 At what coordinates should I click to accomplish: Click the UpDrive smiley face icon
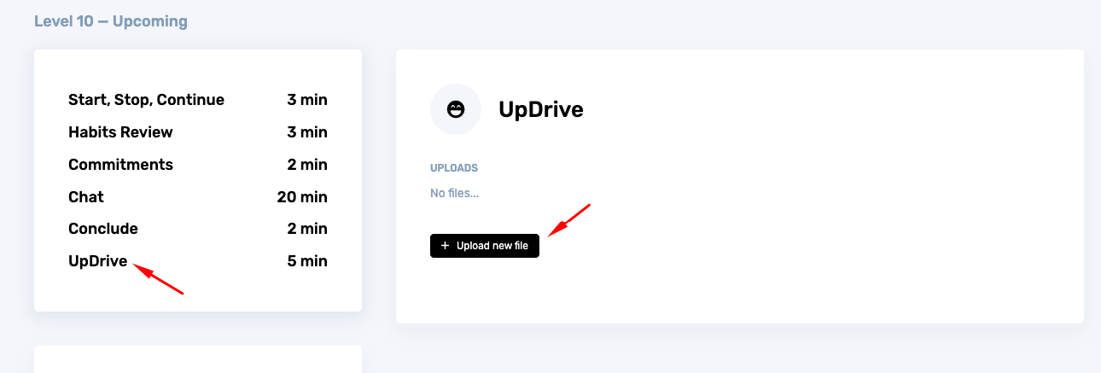[x=456, y=109]
